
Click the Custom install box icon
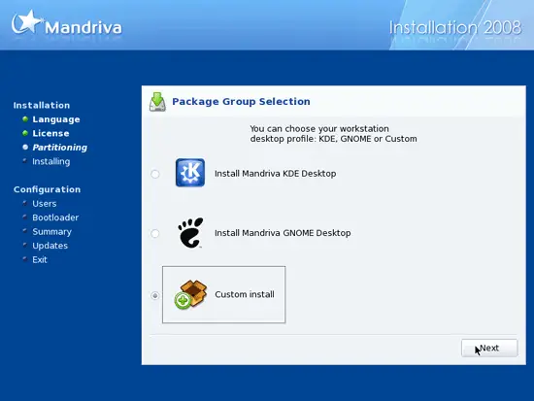coord(190,294)
